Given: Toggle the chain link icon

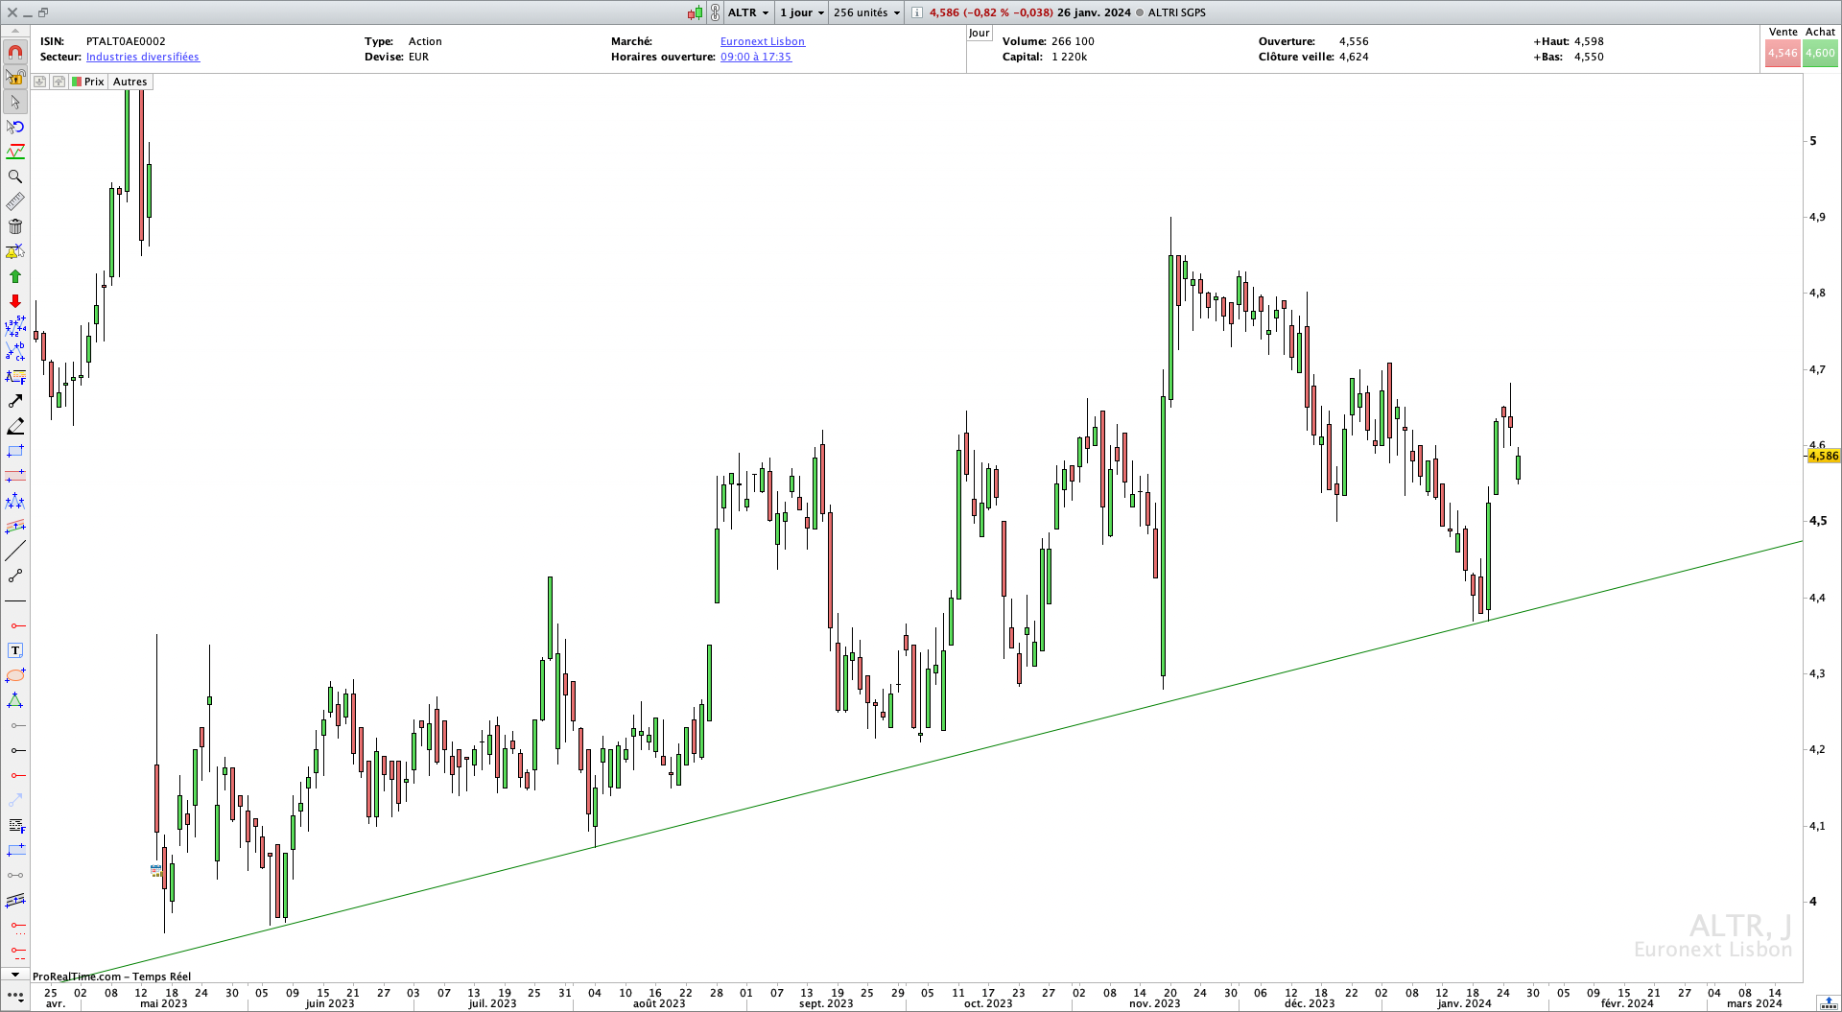Looking at the screenshot, I should (x=715, y=12).
